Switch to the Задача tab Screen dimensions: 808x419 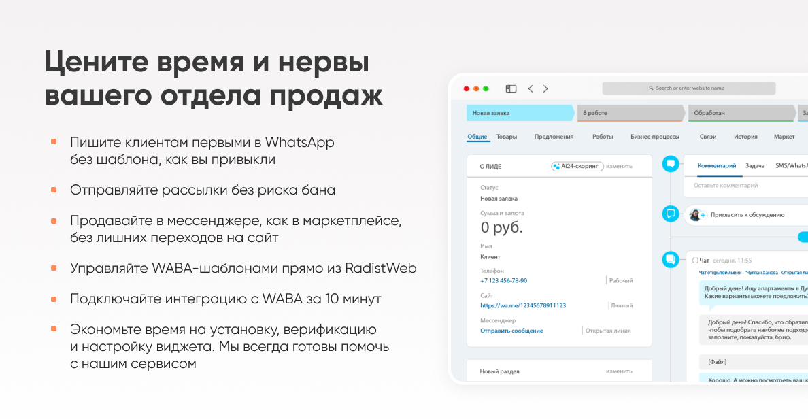point(755,166)
